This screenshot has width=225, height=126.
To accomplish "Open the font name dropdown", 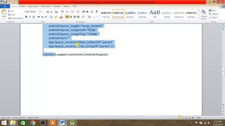I will 38,12.
